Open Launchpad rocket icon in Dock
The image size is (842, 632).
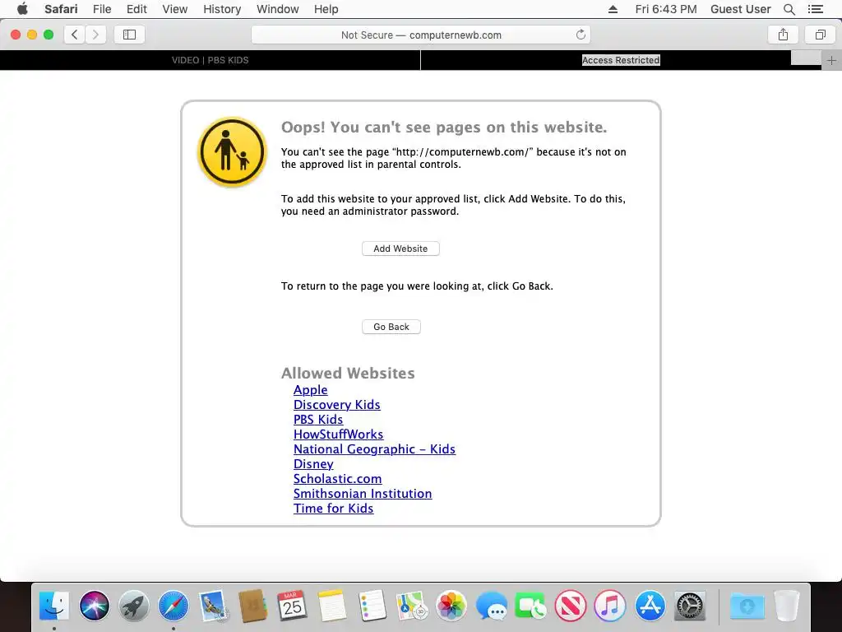click(134, 606)
